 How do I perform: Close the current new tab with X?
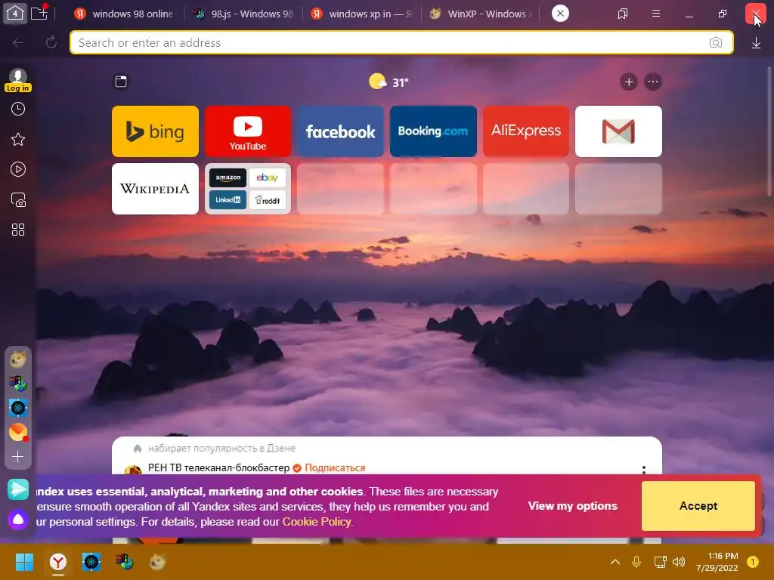pyautogui.click(x=560, y=14)
